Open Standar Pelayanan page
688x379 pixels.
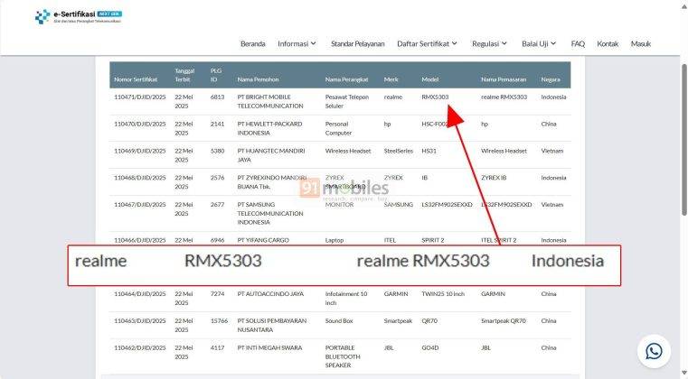358,44
